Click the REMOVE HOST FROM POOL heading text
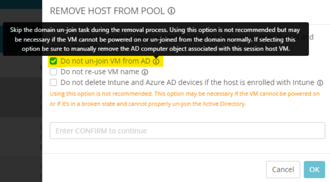This screenshot has width=330, height=182. point(107,11)
